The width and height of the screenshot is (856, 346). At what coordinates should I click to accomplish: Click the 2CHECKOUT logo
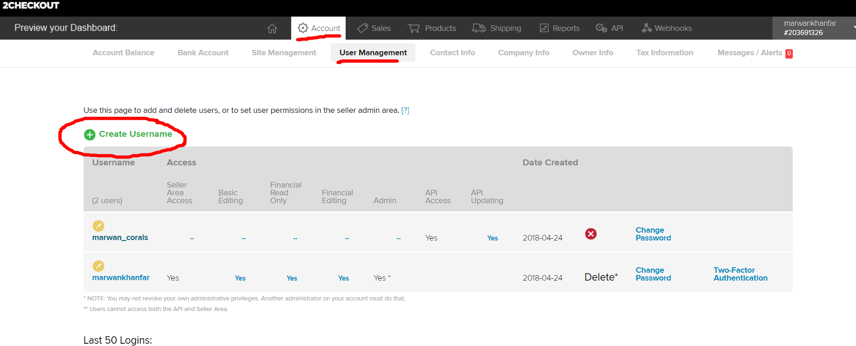pyautogui.click(x=31, y=6)
